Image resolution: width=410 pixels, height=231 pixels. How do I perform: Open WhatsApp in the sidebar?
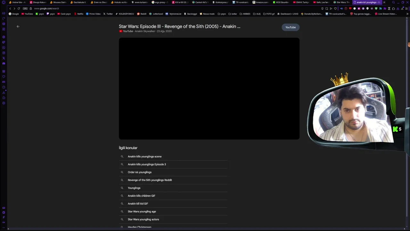4,47
